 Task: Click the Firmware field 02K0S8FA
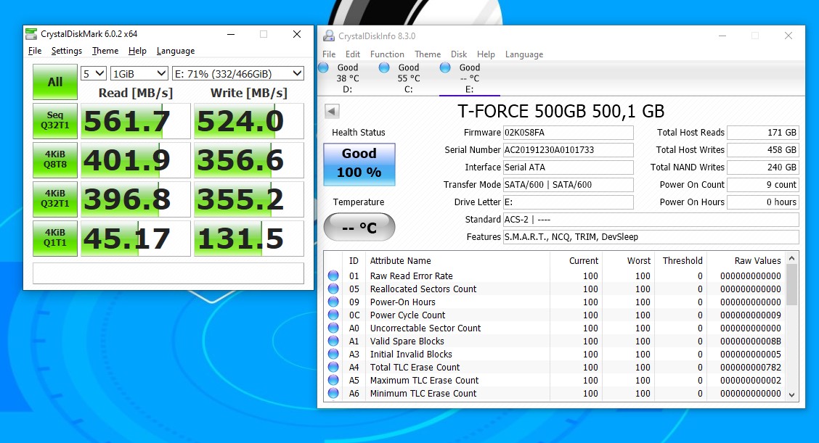569,133
